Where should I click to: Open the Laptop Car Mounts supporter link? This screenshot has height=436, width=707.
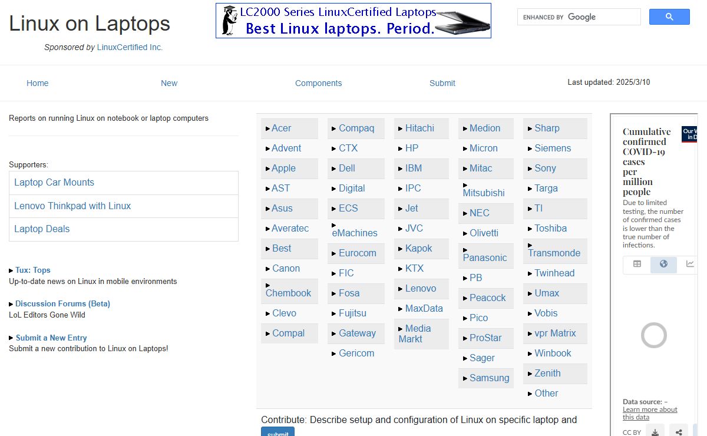(x=54, y=183)
